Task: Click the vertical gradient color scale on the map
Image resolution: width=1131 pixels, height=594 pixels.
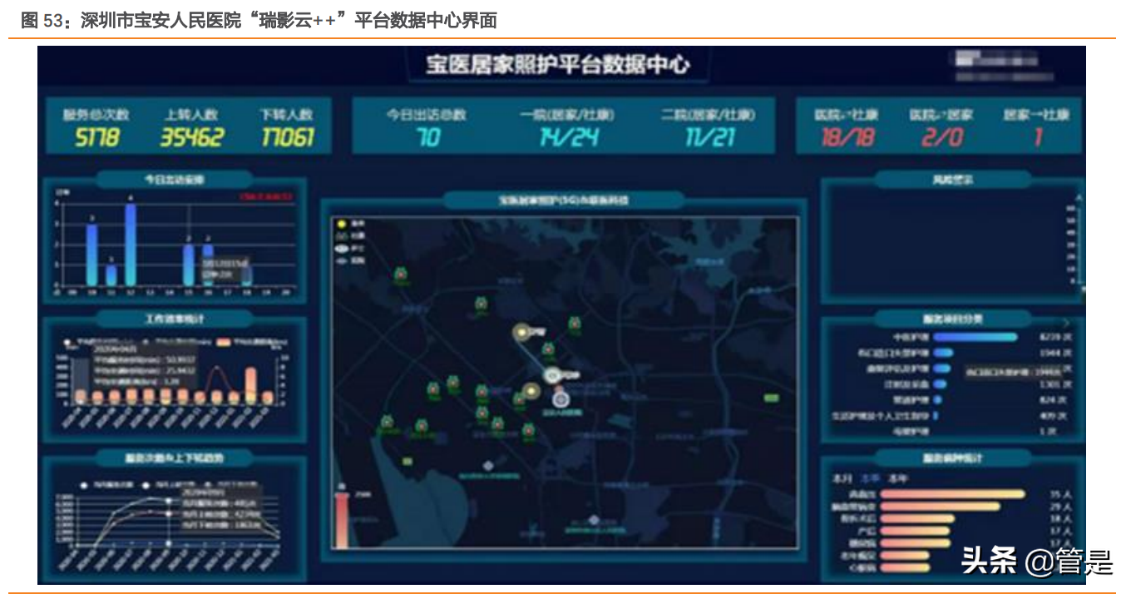Action: coord(341,517)
